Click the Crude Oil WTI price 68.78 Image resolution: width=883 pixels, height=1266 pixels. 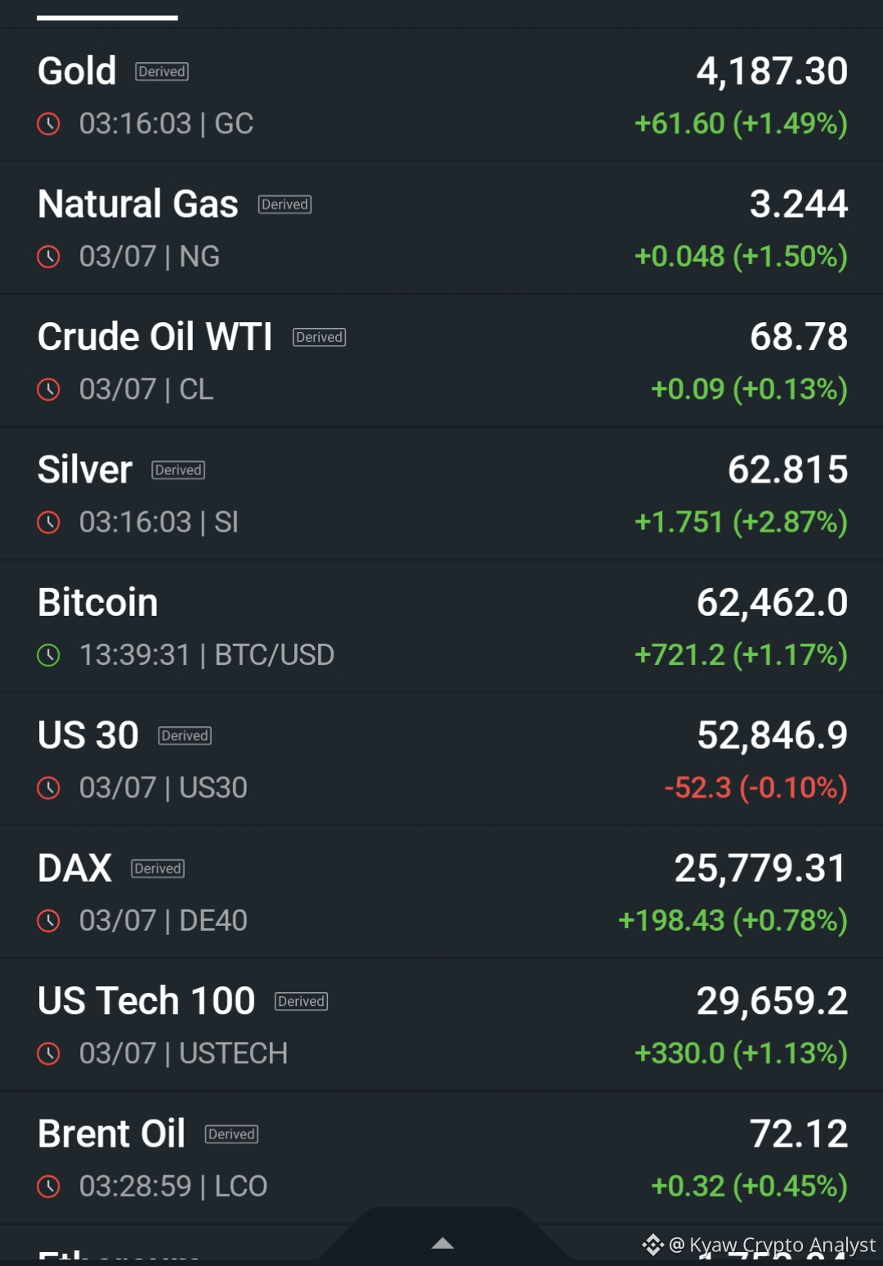point(799,337)
